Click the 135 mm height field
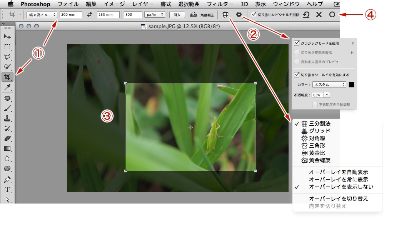 coord(108,15)
